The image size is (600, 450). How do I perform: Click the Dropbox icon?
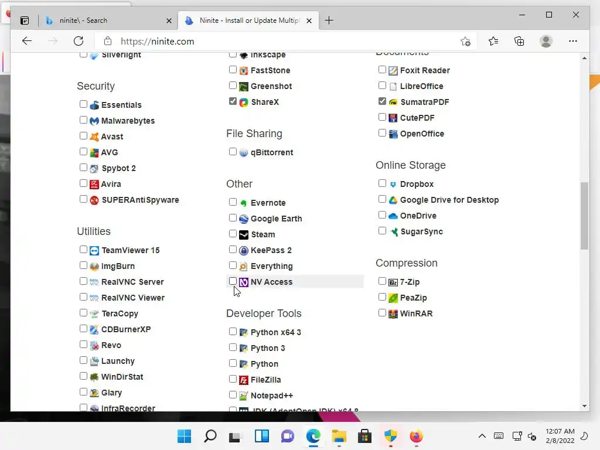click(x=393, y=185)
